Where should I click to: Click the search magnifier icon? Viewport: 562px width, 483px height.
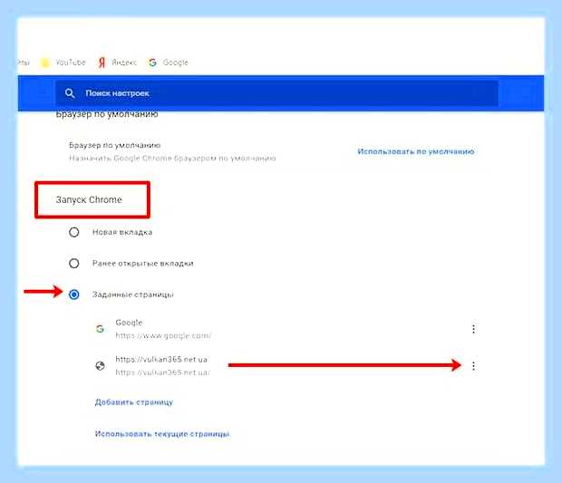pos(70,93)
